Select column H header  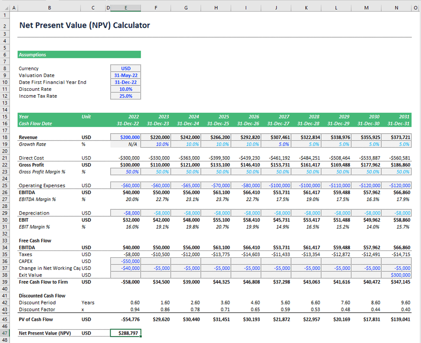click(216, 8)
